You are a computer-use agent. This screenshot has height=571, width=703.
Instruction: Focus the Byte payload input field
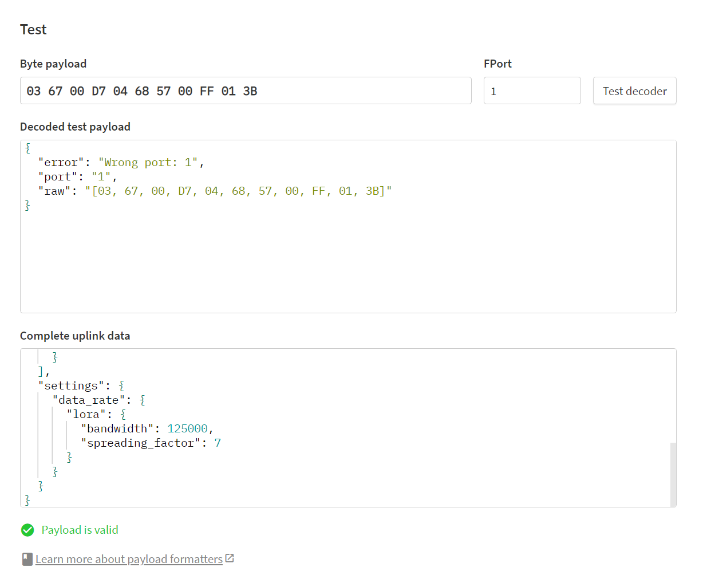pos(246,91)
